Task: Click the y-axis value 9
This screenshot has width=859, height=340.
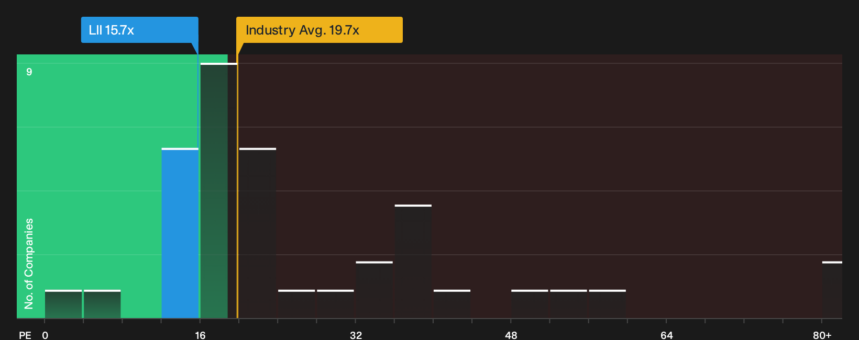Action: [x=29, y=72]
